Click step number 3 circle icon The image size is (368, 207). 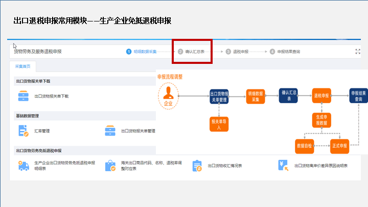(228, 52)
